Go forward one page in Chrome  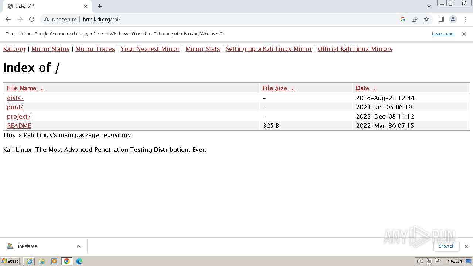[20, 19]
